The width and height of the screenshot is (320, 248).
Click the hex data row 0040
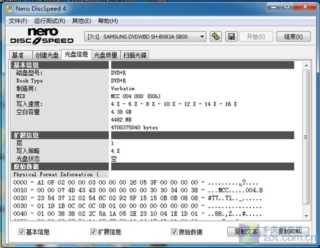(x=137, y=213)
